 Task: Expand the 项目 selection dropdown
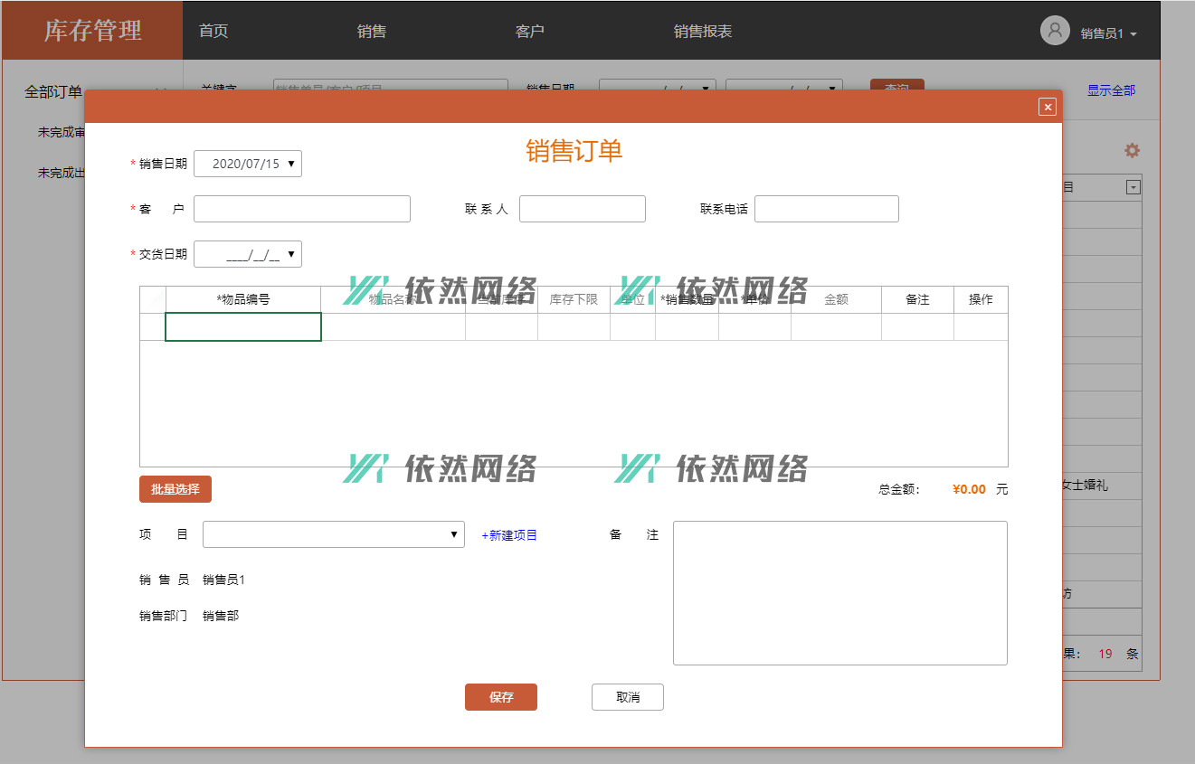tap(453, 534)
